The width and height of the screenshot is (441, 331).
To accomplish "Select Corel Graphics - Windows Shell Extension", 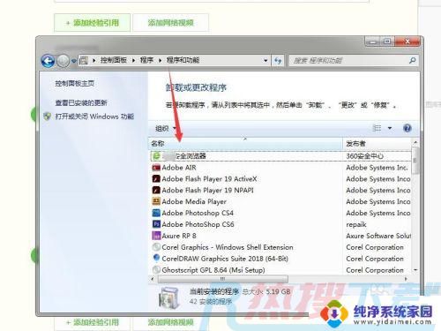I will pos(228,247).
